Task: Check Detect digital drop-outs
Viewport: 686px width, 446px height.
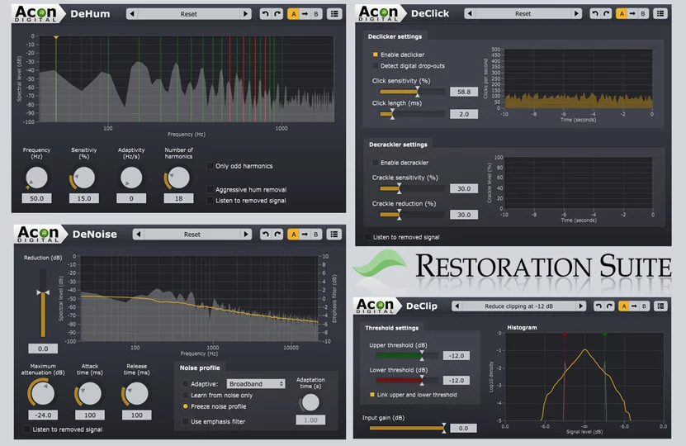Action: click(375, 65)
